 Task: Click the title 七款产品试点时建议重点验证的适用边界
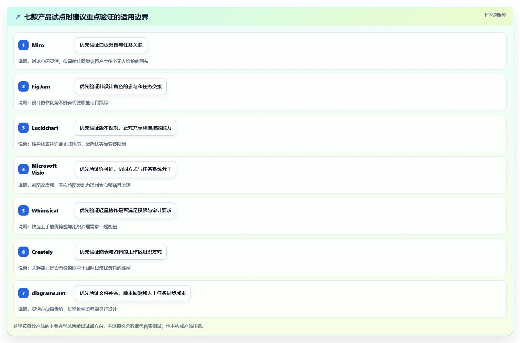click(x=86, y=17)
